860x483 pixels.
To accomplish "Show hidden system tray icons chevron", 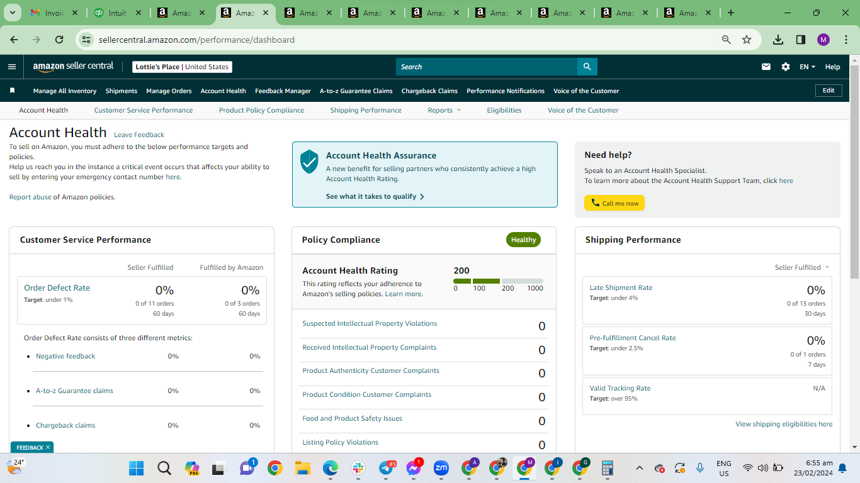I will [x=640, y=468].
